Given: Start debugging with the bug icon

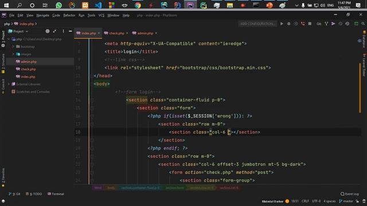Looking at the screenshot, I should [289, 24].
